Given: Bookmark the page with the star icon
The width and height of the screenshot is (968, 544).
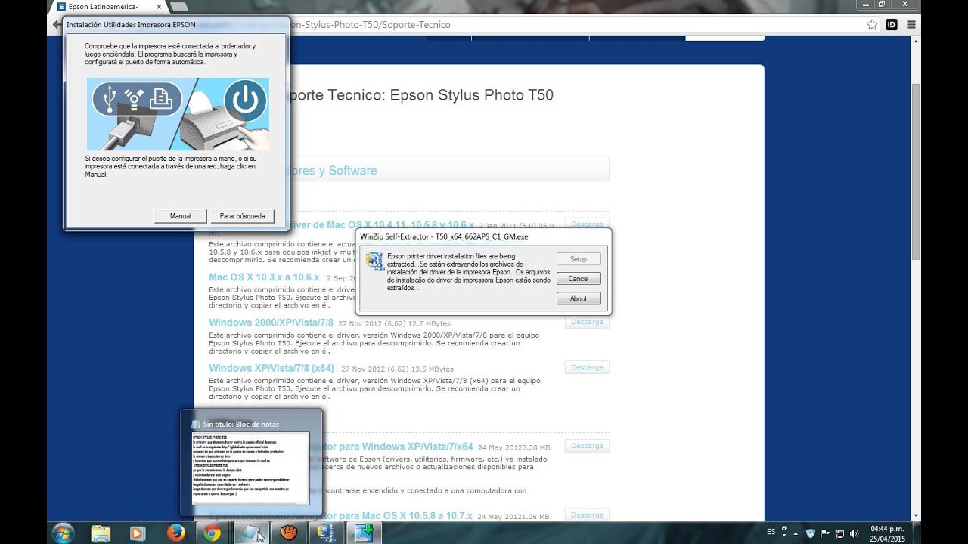Looking at the screenshot, I should pos(872,25).
